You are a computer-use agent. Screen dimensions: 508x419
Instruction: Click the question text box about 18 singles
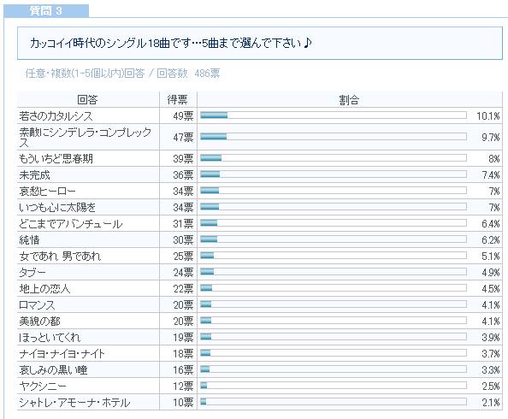pyautogui.click(x=260, y=43)
